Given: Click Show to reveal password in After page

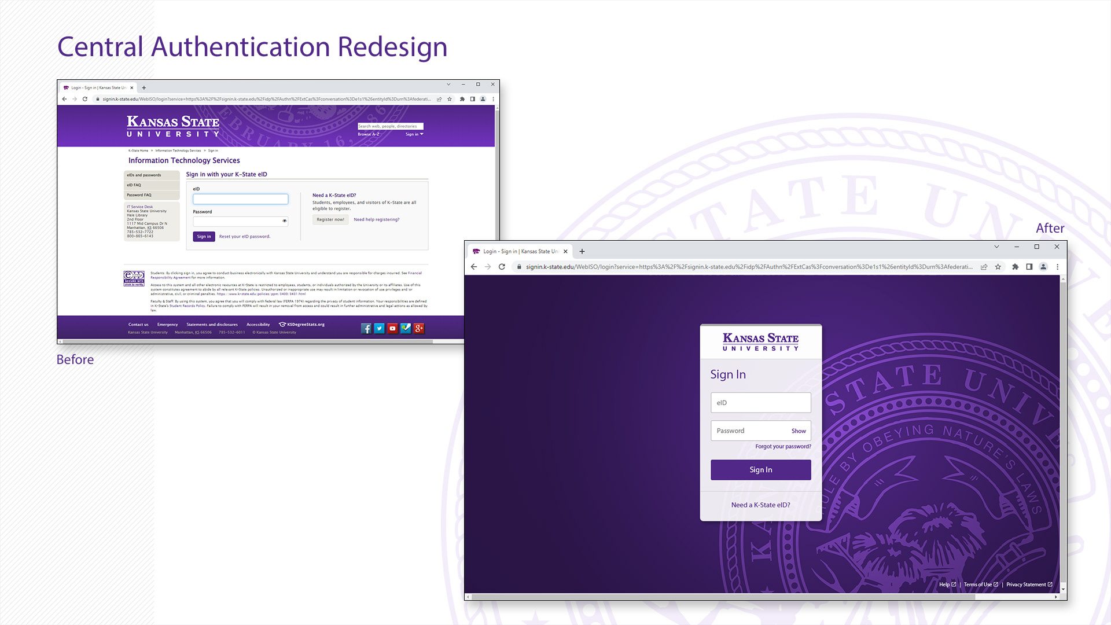Looking at the screenshot, I should coord(799,431).
